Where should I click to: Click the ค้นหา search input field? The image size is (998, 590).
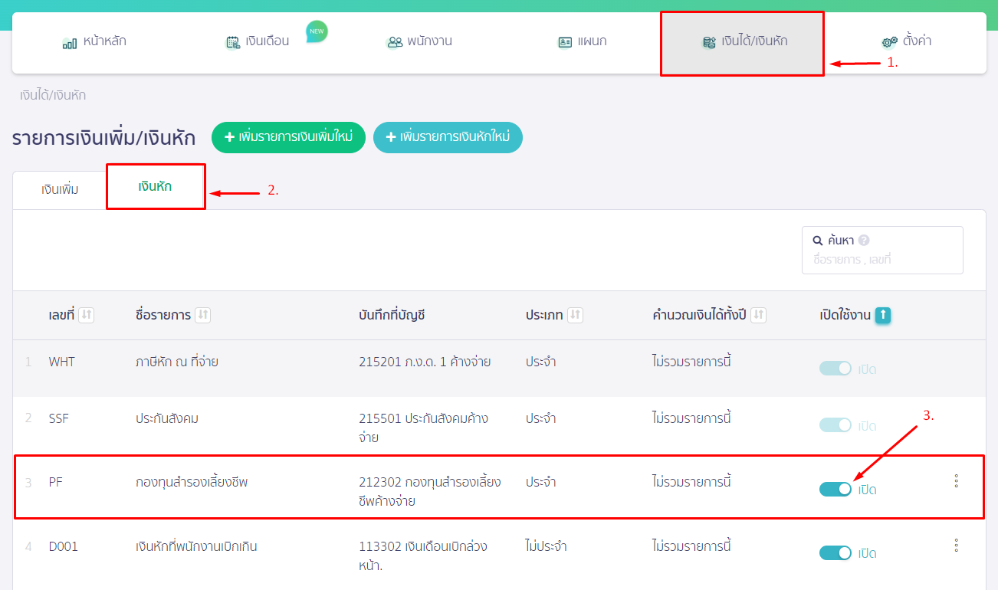[x=881, y=259]
